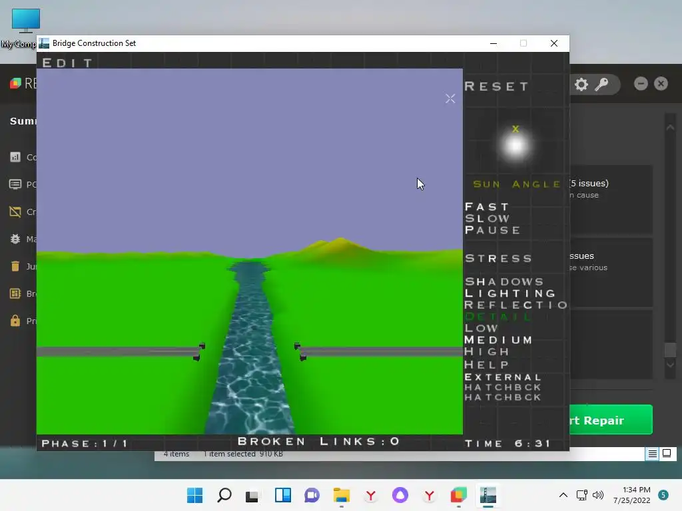
Task: Click the X icon in 3D viewport corner
Action: point(450,98)
